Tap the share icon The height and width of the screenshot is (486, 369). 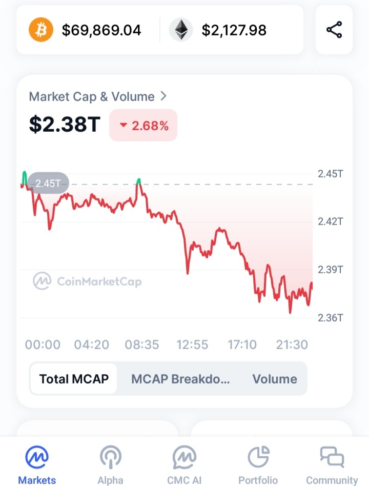tap(334, 30)
